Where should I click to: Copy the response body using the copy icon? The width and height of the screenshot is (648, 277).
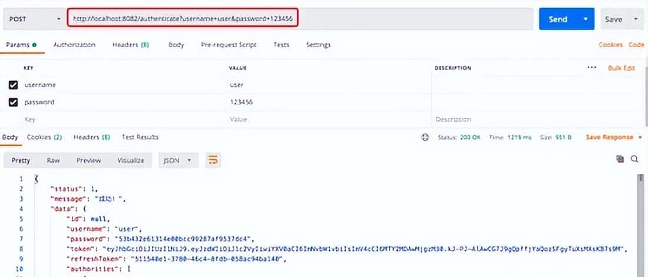[620, 159]
